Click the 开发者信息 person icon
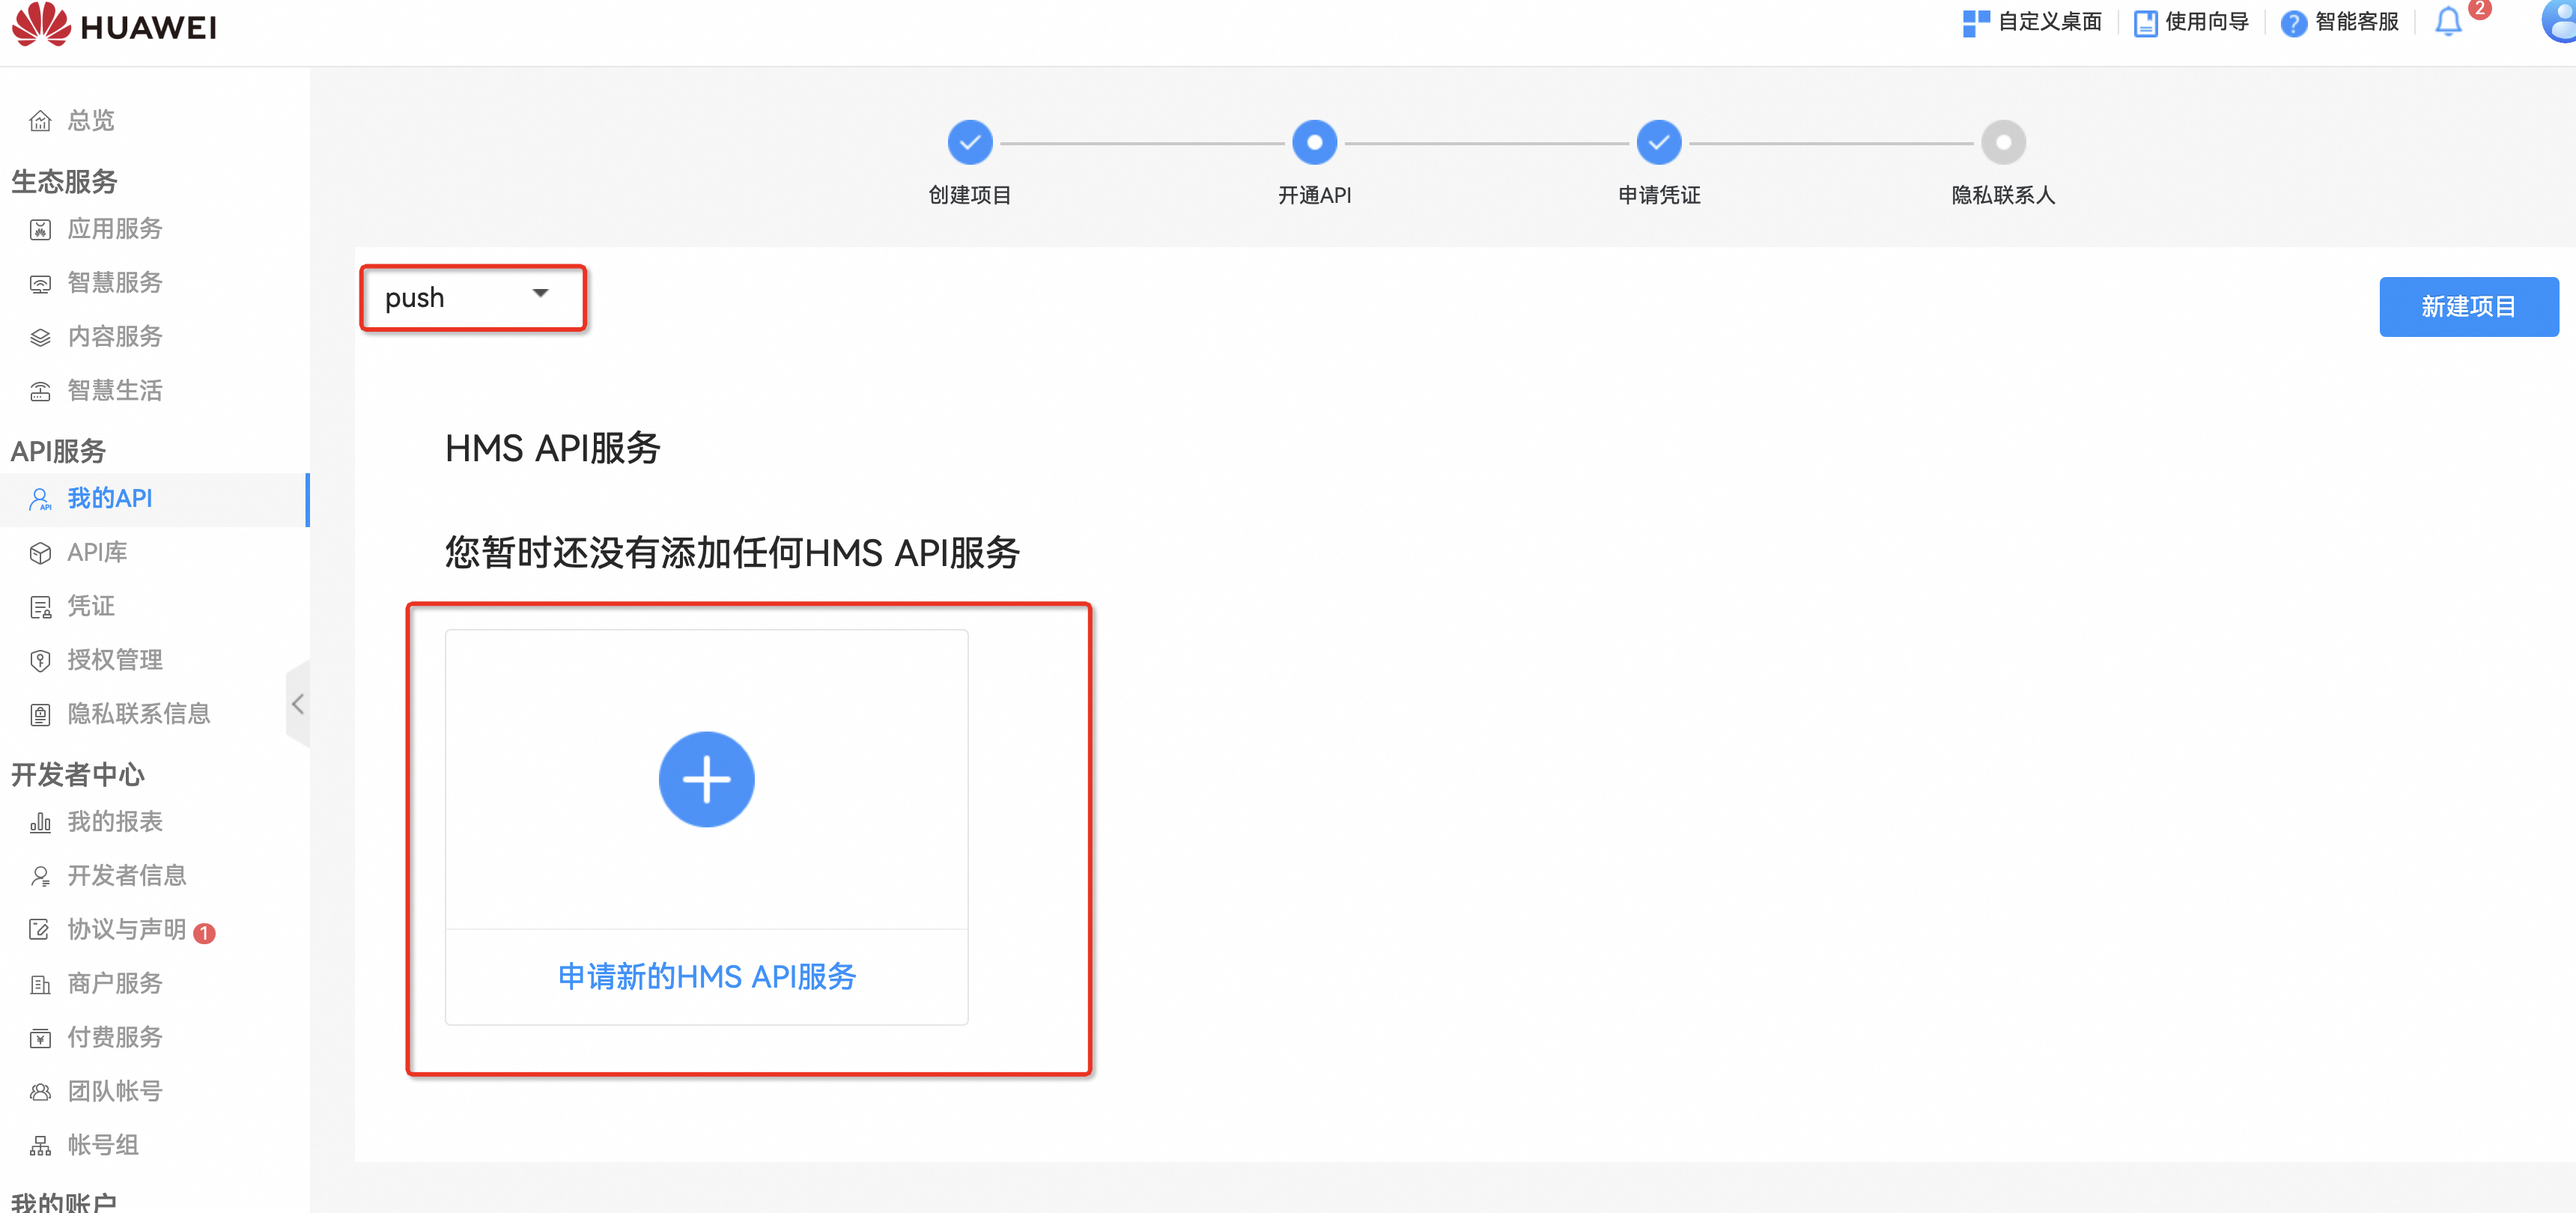2576x1213 pixels. 40,876
